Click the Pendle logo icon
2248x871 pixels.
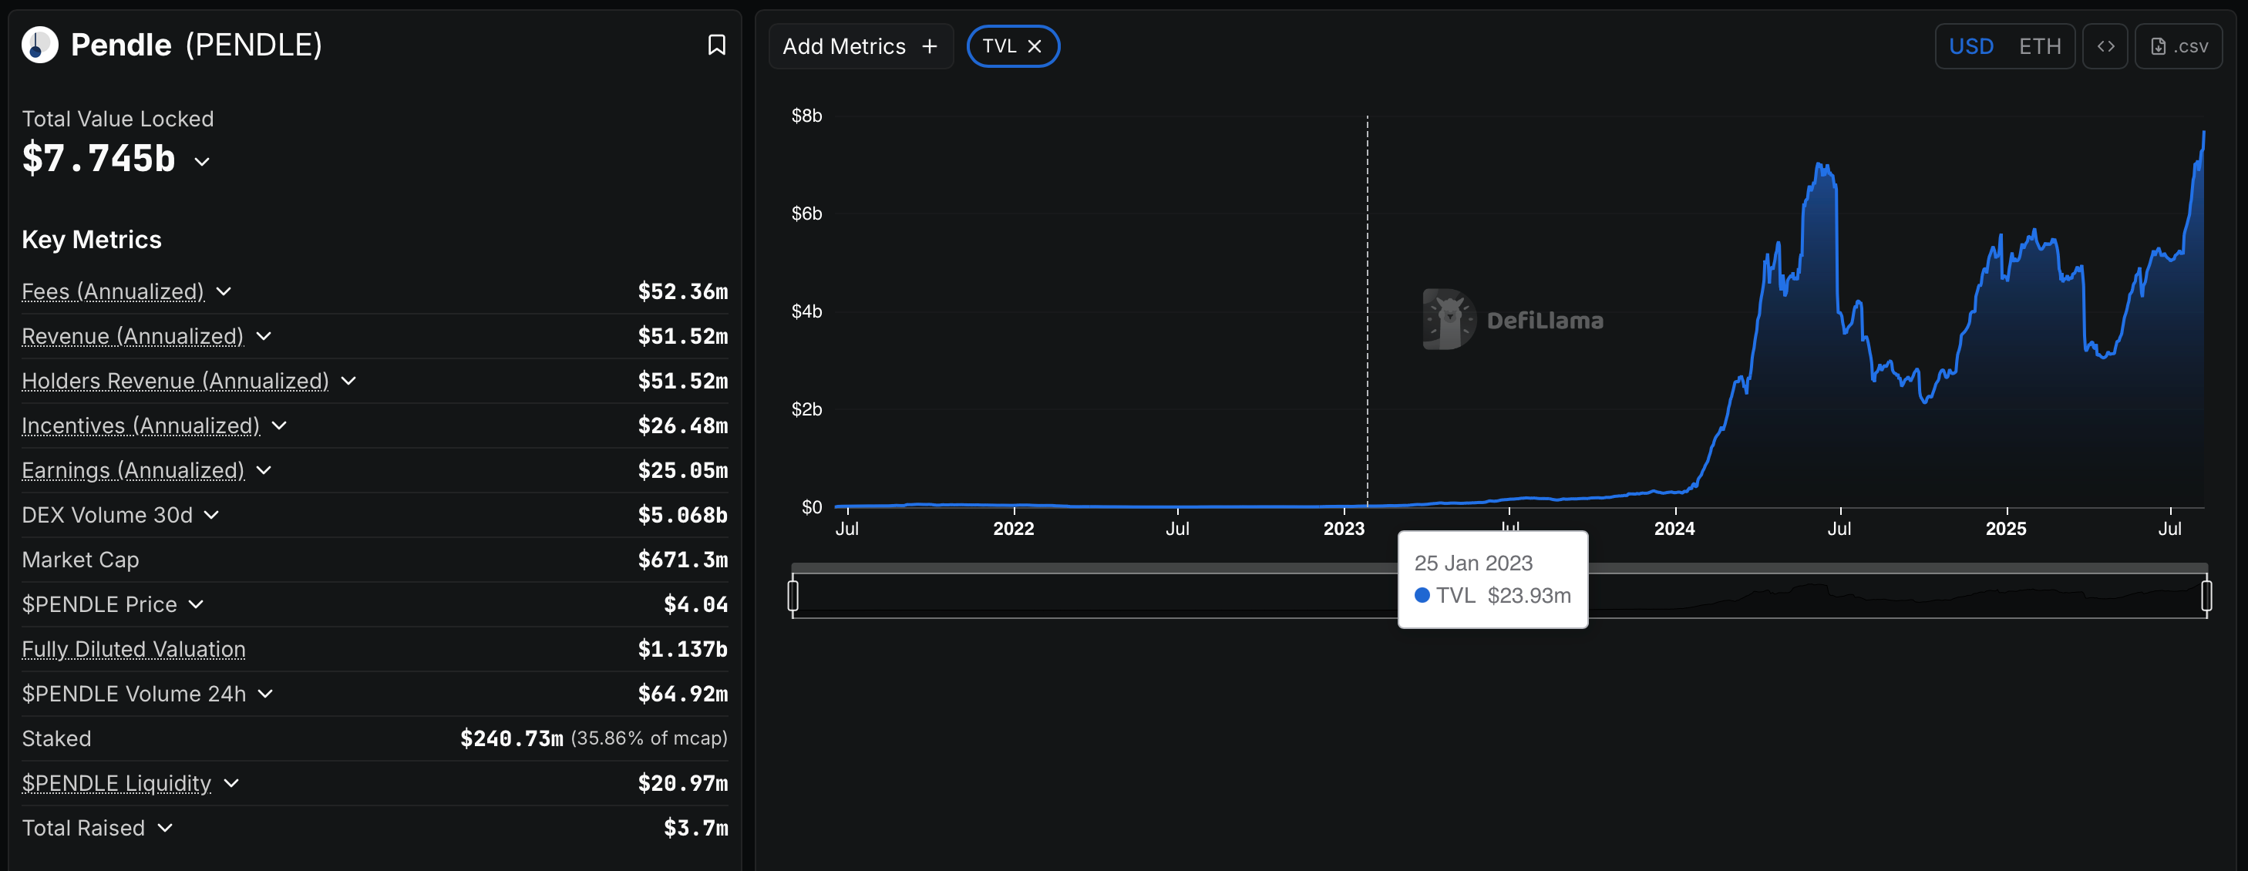[x=39, y=45]
